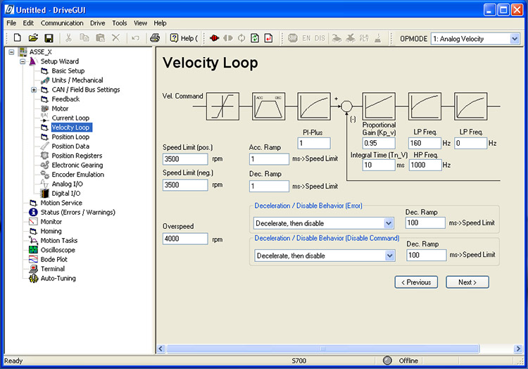The image size is (528, 369).
Task: Click the scrollbar left arrow
Action: tap(161, 349)
